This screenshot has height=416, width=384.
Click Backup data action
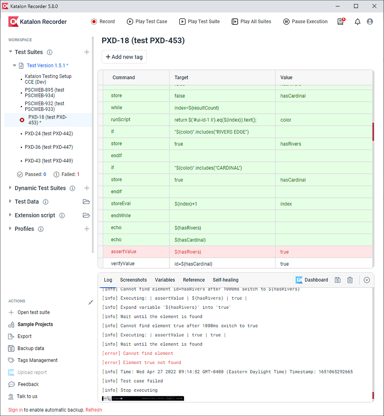[x=26, y=348]
